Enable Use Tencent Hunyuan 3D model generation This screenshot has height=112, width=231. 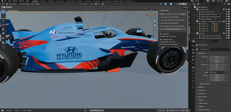[x=160, y=26]
